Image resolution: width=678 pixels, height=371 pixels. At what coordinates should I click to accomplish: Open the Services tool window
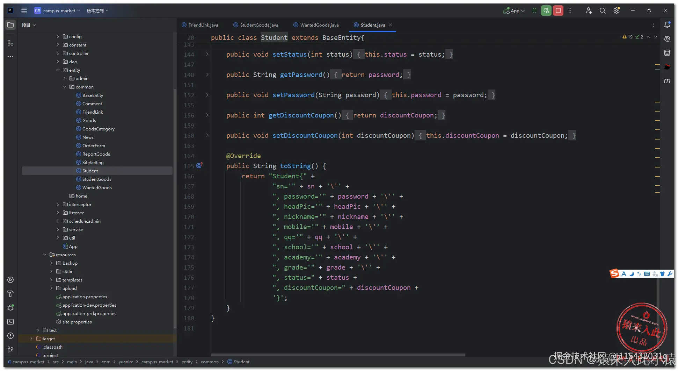(10, 280)
